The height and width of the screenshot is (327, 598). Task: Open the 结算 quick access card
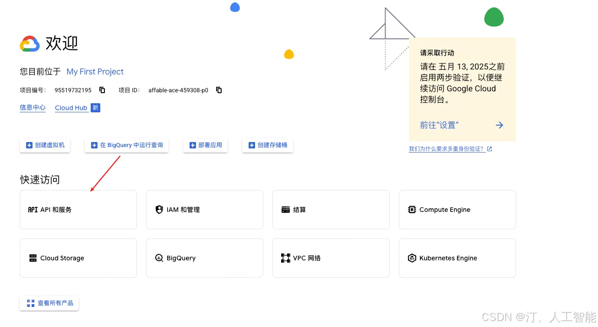(331, 210)
